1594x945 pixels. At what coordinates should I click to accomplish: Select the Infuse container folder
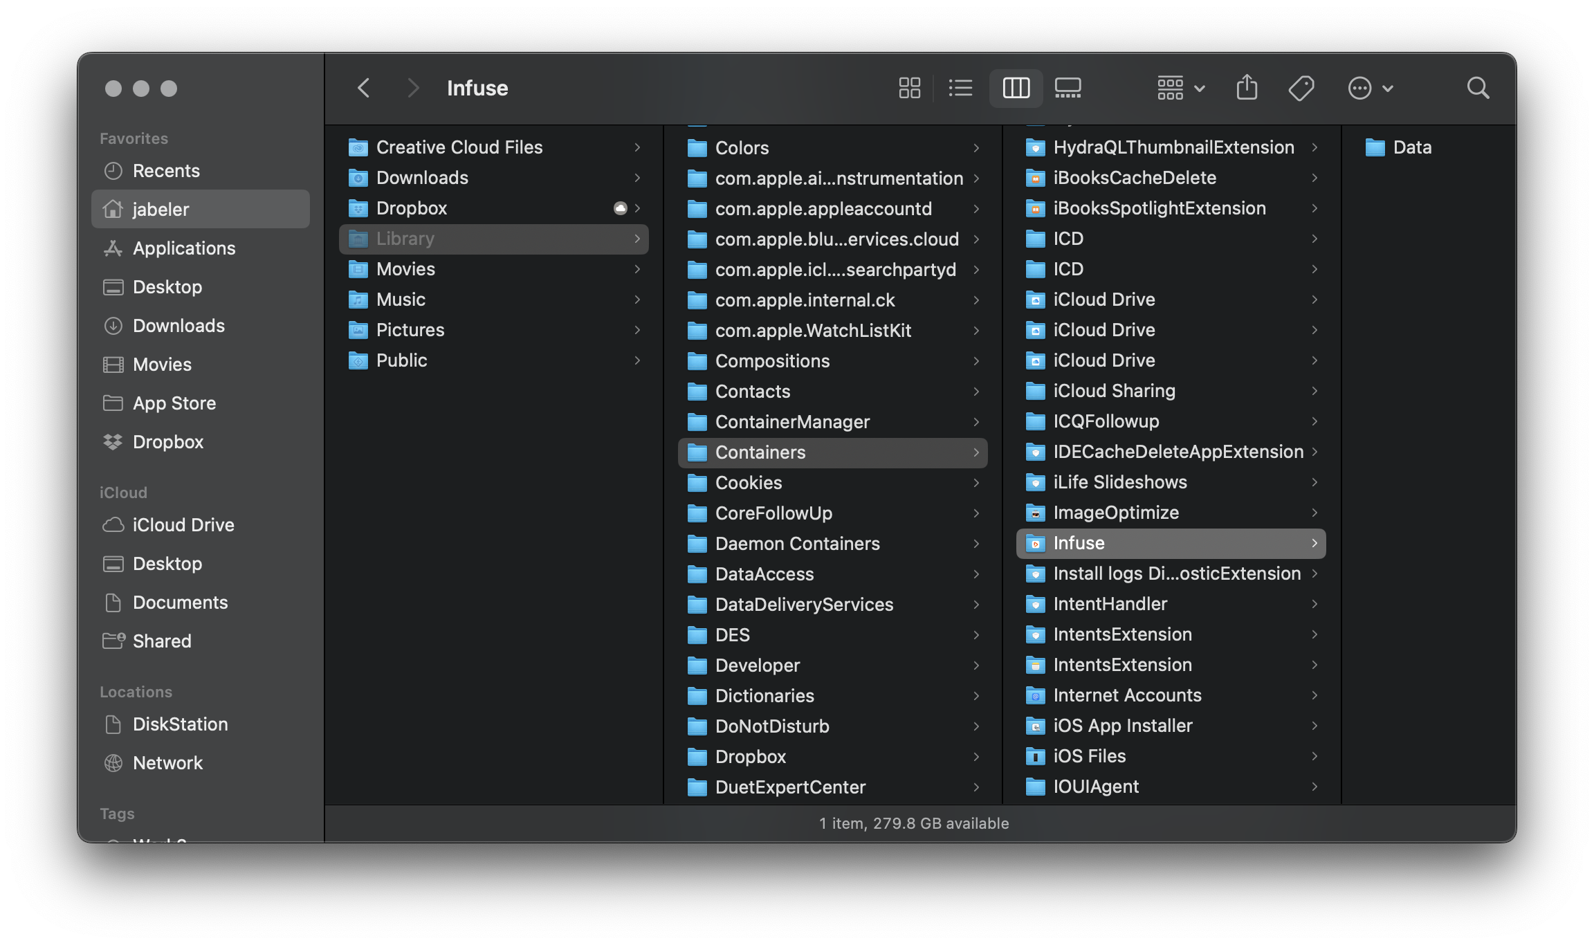click(x=1079, y=543)
